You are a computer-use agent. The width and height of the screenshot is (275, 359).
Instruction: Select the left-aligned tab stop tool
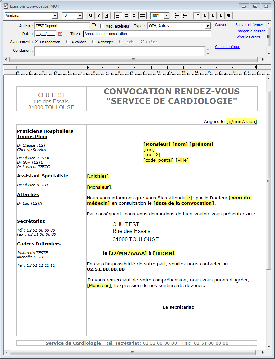pos(197,15)
